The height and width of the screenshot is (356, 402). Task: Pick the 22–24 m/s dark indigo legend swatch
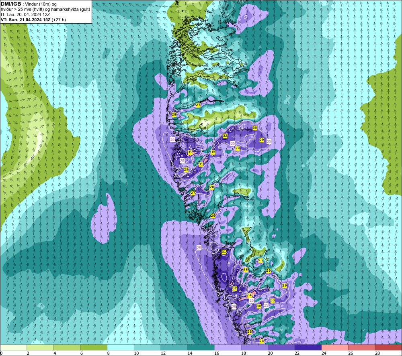tap(308, 347)
